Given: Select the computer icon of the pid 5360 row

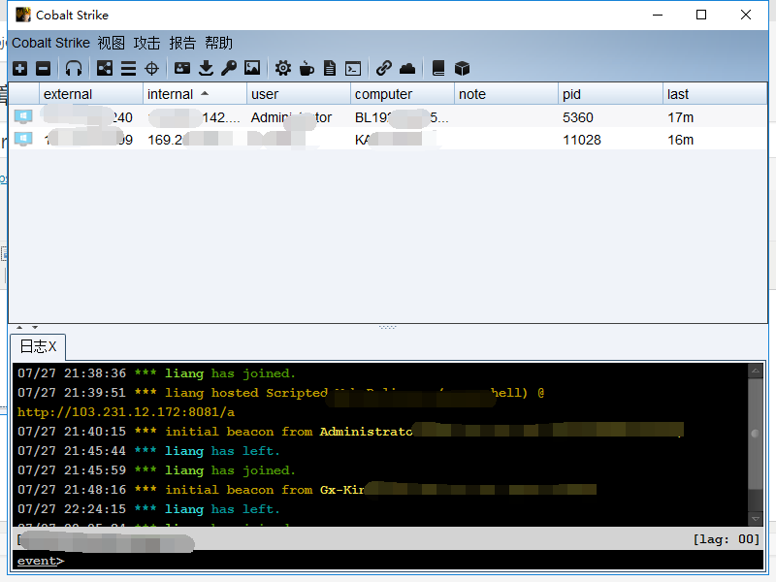Looking at the screenshot, I should [x=23, y=116].
